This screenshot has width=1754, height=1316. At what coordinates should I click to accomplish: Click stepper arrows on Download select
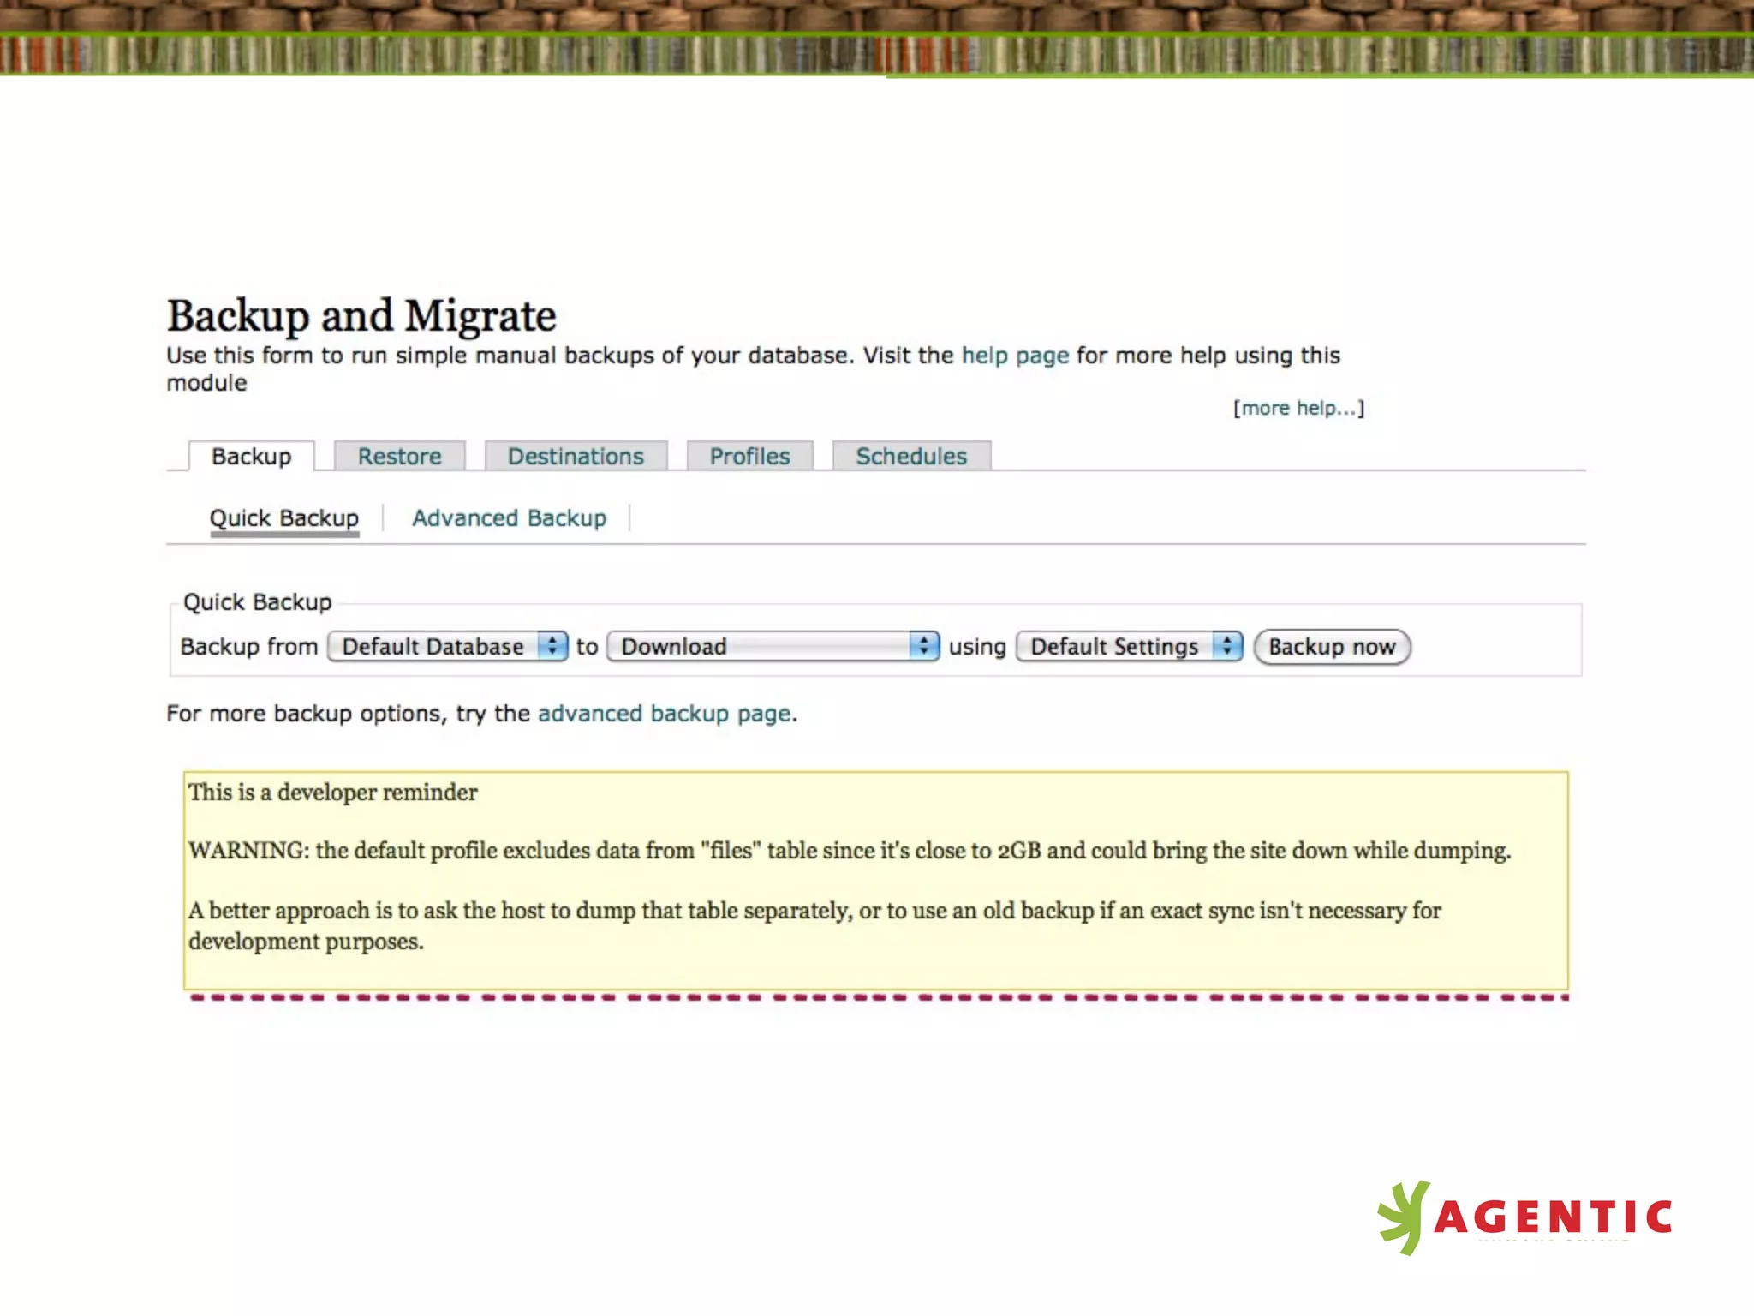tap(923, 646)
